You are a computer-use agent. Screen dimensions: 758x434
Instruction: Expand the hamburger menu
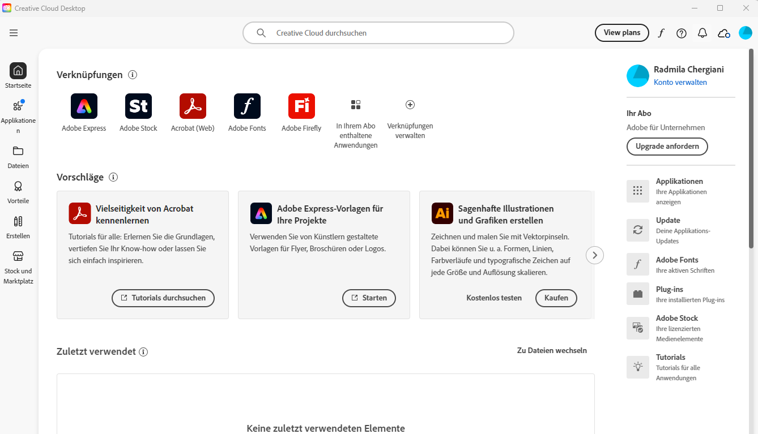14,33
